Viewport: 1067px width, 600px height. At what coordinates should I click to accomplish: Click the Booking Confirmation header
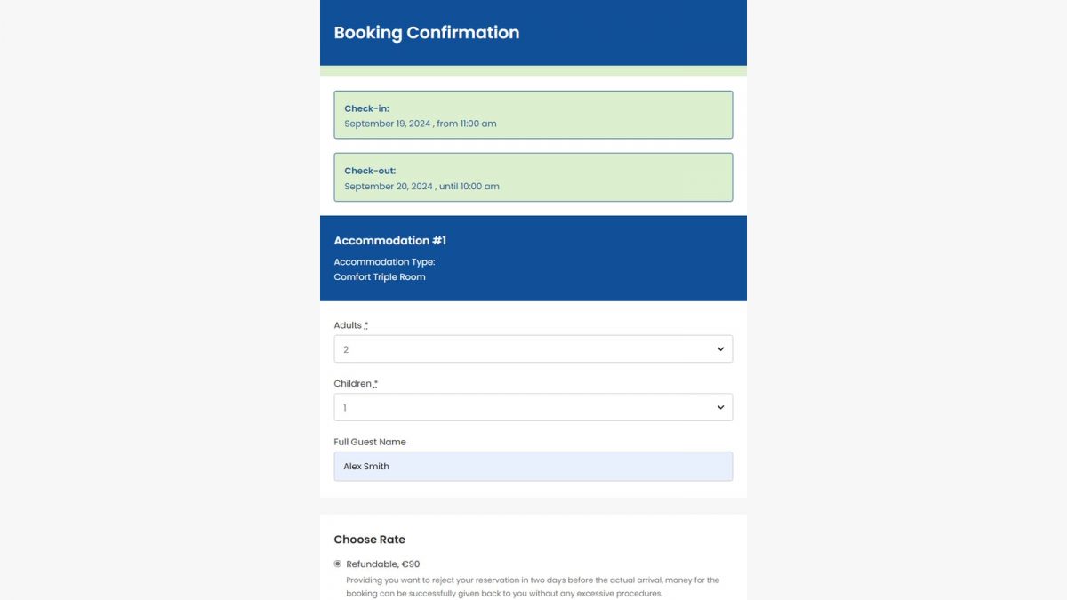pyautogui.click(x=427, y=32)
